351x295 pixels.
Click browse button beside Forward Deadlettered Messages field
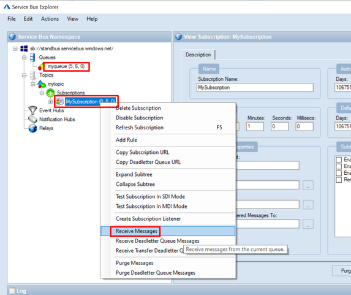tap(308, 224)
